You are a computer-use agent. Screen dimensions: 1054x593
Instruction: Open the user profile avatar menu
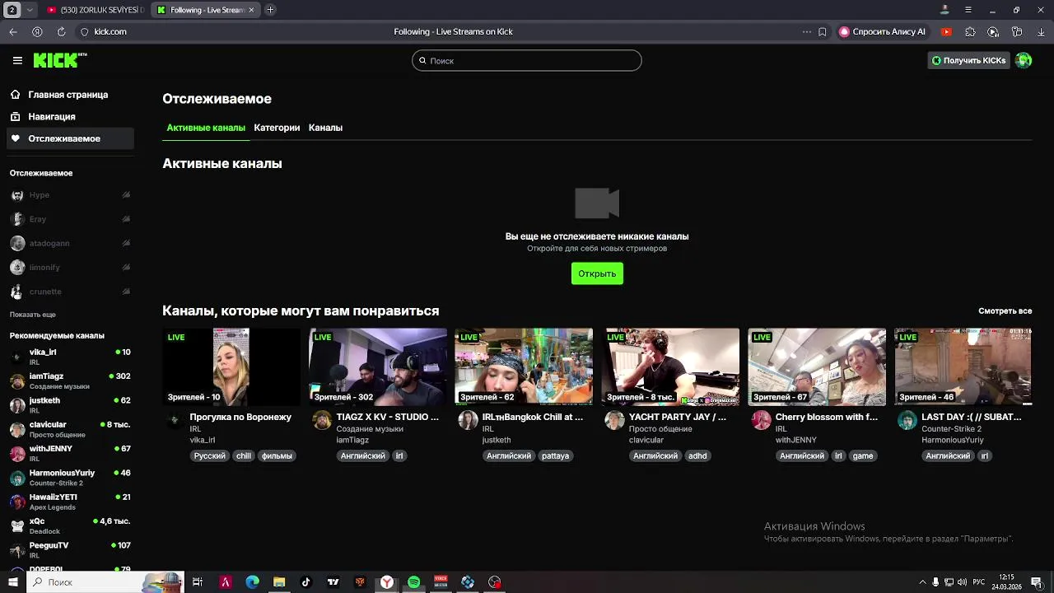pyautogui.click(x=1024, y=60)
